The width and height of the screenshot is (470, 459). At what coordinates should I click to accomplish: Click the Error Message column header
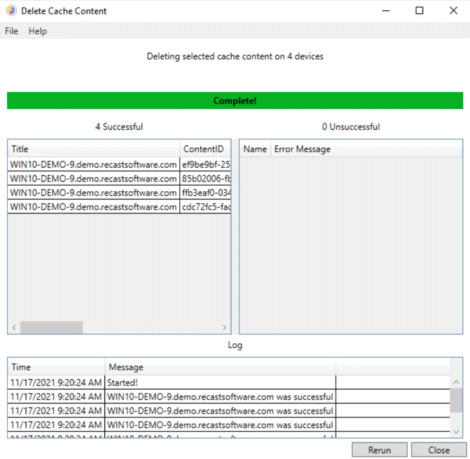pyautogui.click(x=302, y=149)
